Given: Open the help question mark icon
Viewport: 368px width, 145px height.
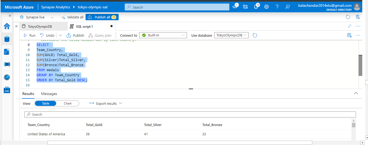Looking at the screenshot, I should click(277, 7).
